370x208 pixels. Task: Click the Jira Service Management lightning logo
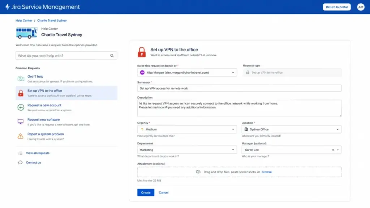coord(8,7)
